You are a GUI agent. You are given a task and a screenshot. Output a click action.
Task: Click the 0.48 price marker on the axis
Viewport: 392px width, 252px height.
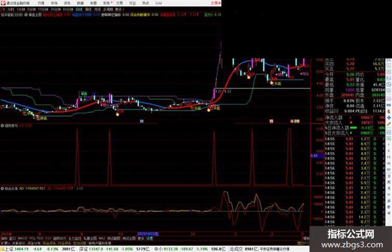click(x=317, y=156)
